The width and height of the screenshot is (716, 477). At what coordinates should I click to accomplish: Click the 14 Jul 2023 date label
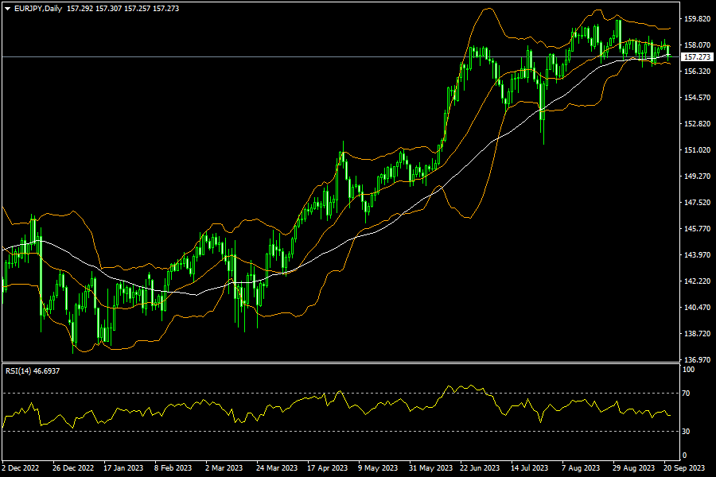pyautogui.click(x=529, y=468)
